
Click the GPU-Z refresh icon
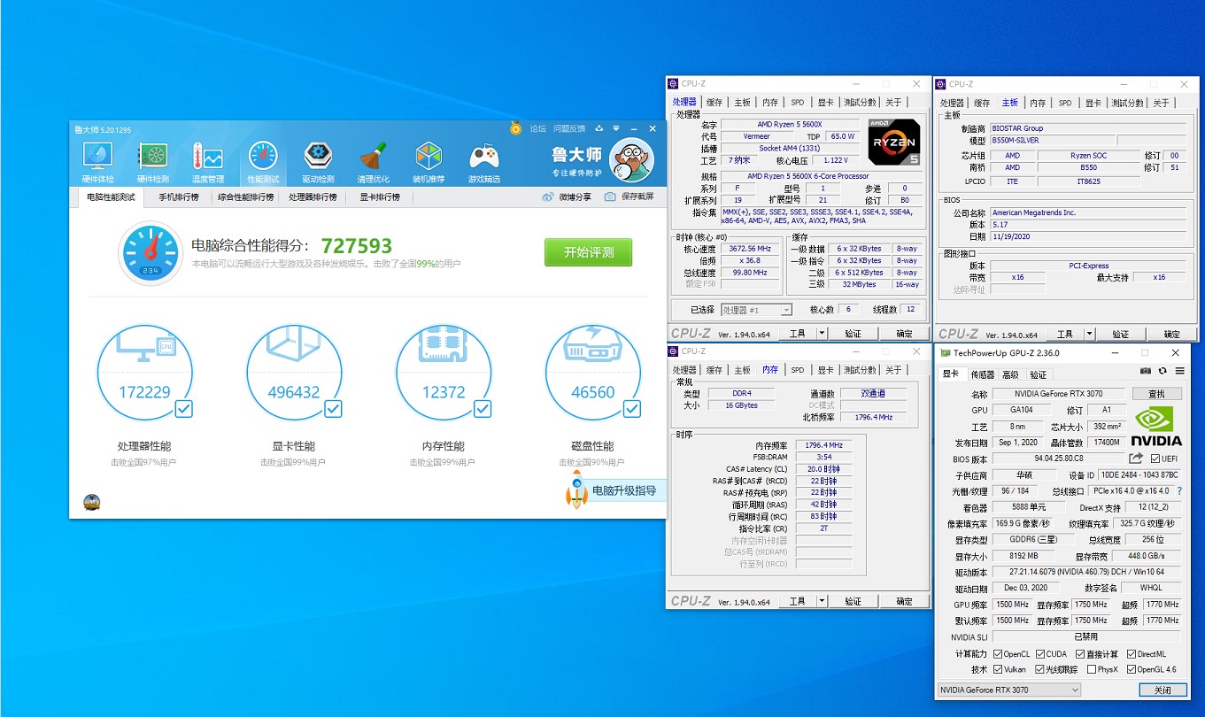(1163, 371)
